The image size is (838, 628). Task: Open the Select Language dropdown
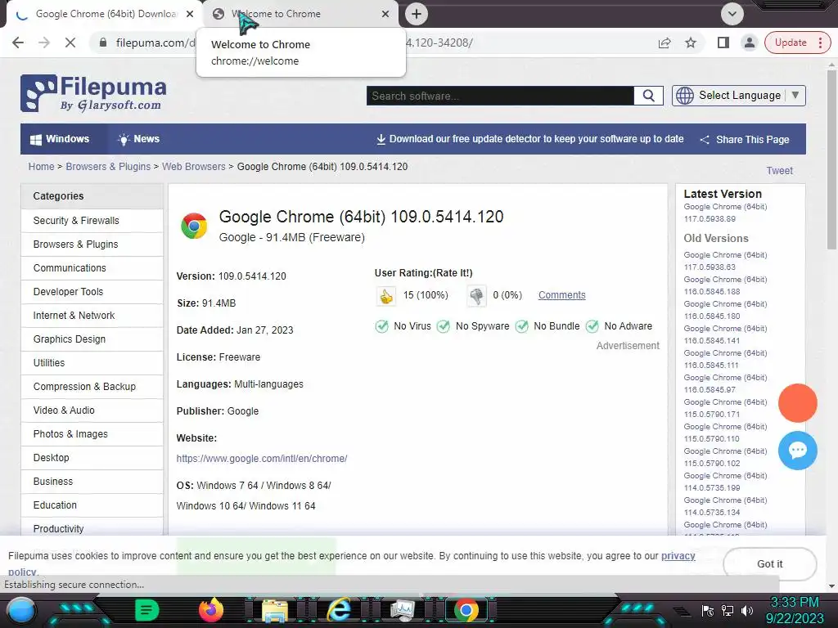click(739, 96)
